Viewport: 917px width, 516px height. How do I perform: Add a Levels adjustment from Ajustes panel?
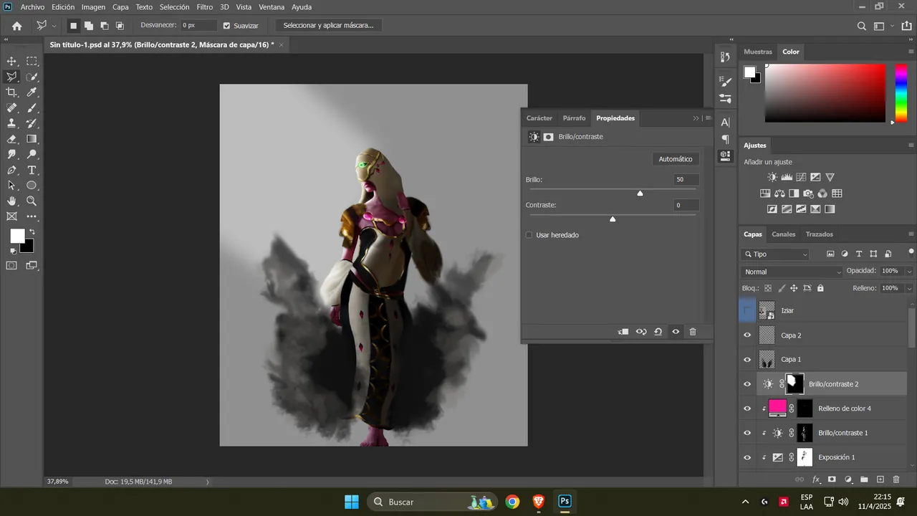[787, 177]
